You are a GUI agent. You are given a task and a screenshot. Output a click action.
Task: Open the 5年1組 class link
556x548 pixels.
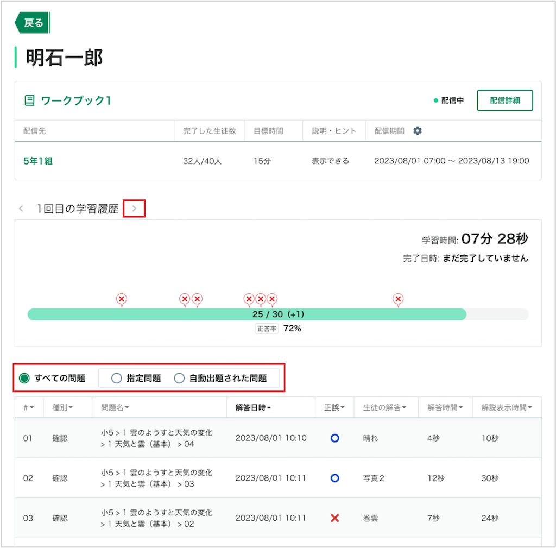tap(38, 161)
